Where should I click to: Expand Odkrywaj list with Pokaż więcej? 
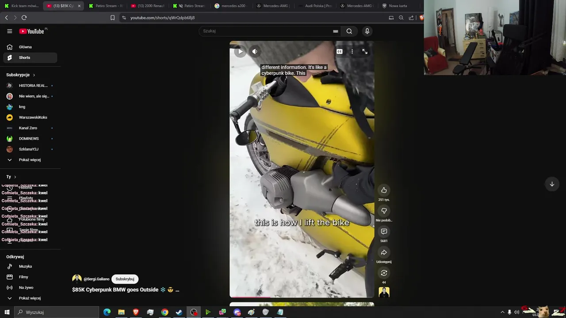[x=30, y=298]
